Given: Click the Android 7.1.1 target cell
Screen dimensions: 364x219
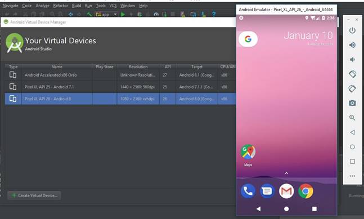Looking at the screenshot, I should click(197, 87).
